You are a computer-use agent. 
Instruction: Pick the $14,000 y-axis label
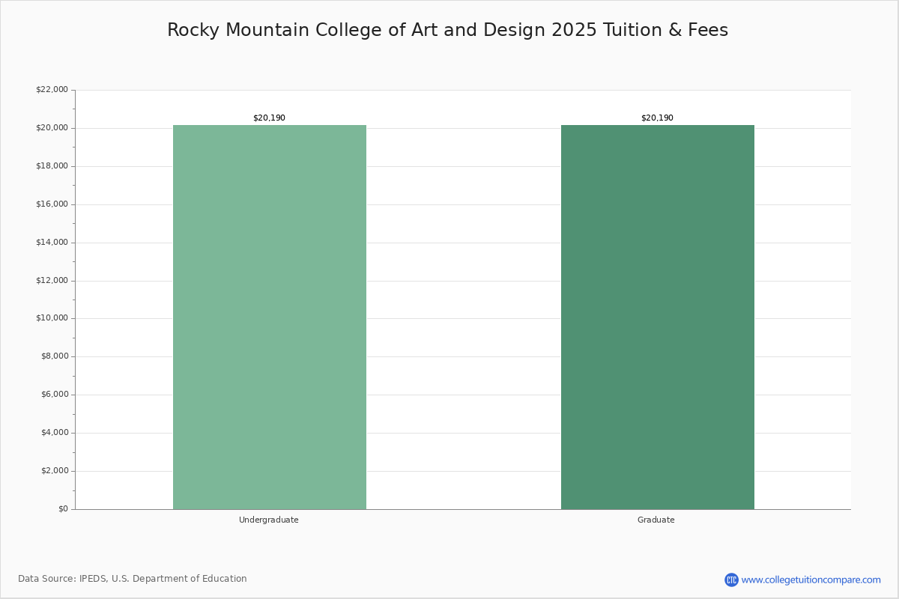tap(52, 242)
